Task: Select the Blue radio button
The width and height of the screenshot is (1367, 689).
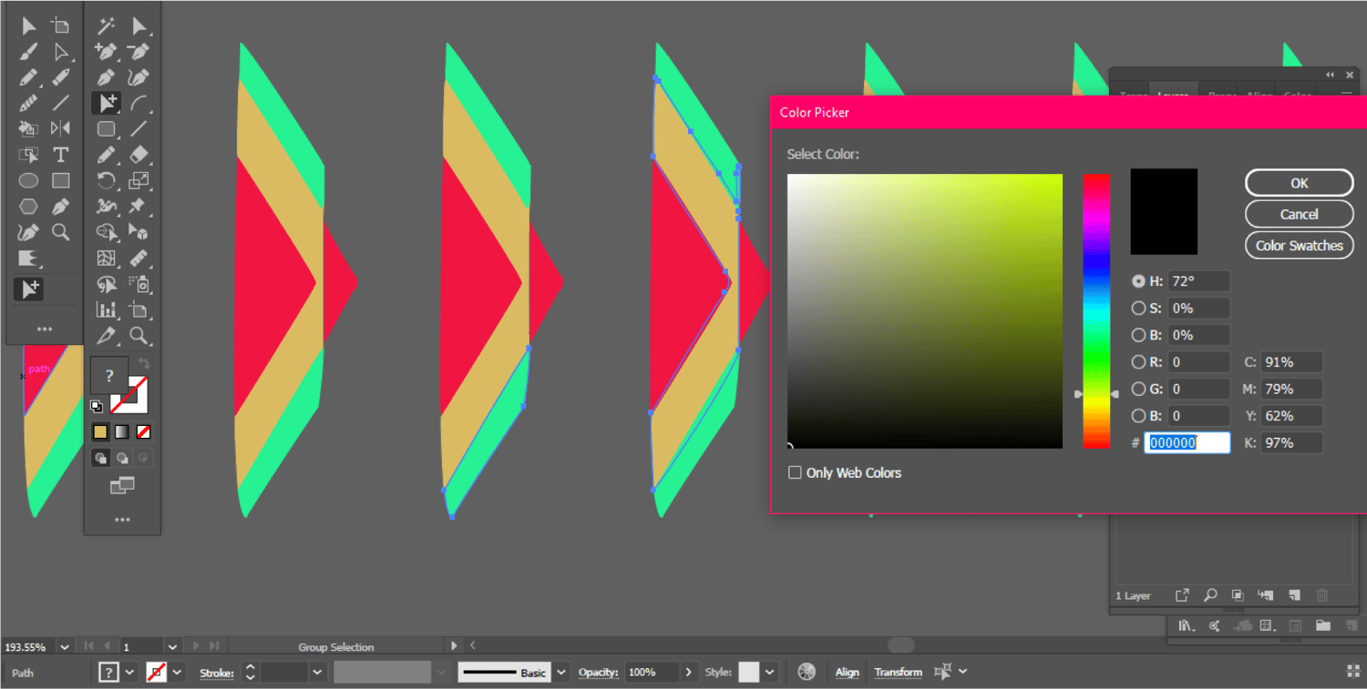Action: tap(1138, 416)
